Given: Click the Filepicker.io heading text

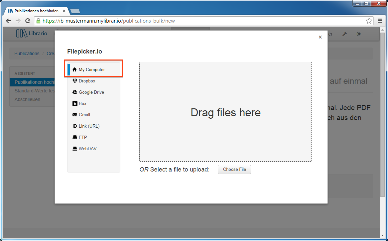Looking at the screenshot, I should pos(85,52).
